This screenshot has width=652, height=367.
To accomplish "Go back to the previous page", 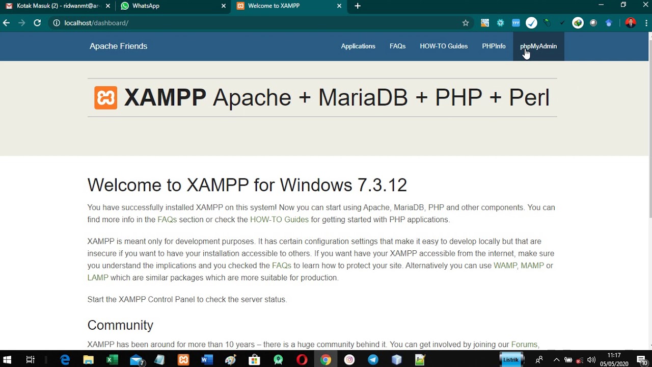I will (7, 23).
